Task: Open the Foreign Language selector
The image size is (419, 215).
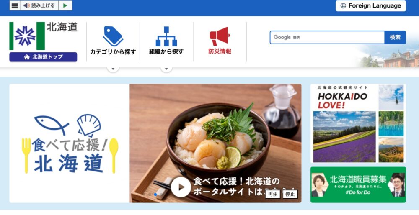Action: [371, 5]
